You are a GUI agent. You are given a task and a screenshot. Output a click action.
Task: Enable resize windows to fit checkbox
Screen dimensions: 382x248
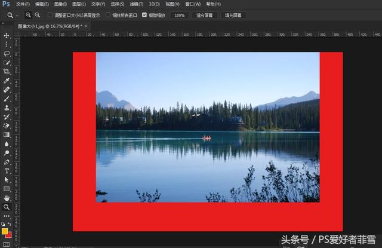point(50,15)
